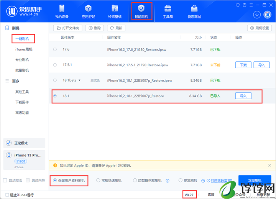Image resolution: width=276 pixels, height=199 pixels.
Task: Open 批量刷机 in sidebar
Action: tap(22, 71)
